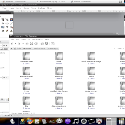Open the search tool in File Browser

click(53, 44)
